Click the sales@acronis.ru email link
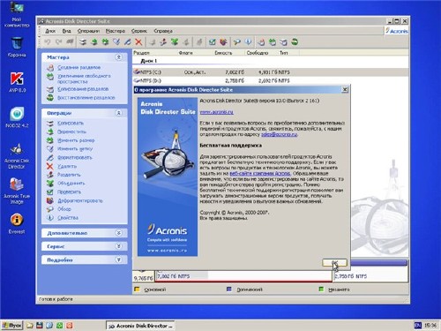Screen dimensions: 441x331 pos(280,134)
